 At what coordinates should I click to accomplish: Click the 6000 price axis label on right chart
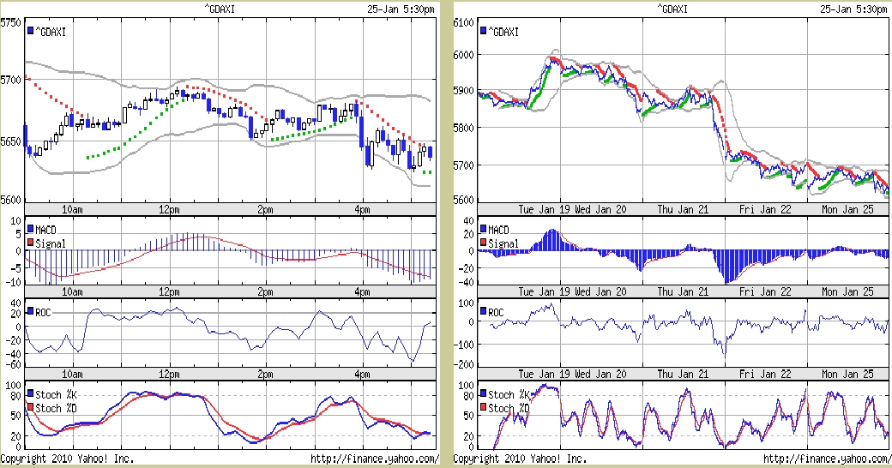tap(464, 55)
